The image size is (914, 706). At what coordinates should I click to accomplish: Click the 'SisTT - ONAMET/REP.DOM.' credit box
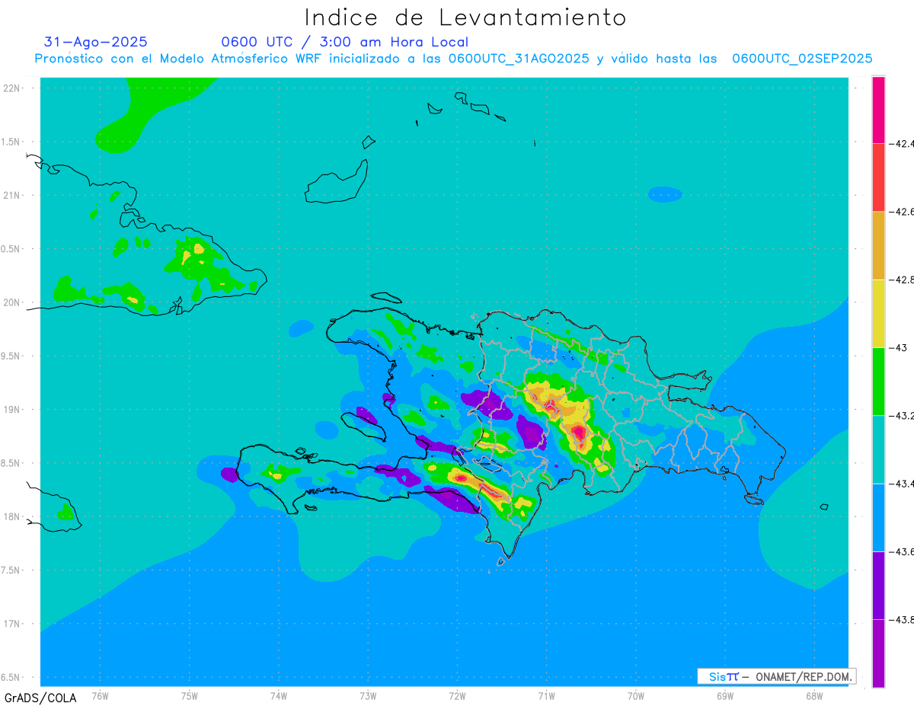(x=777, y=676)
